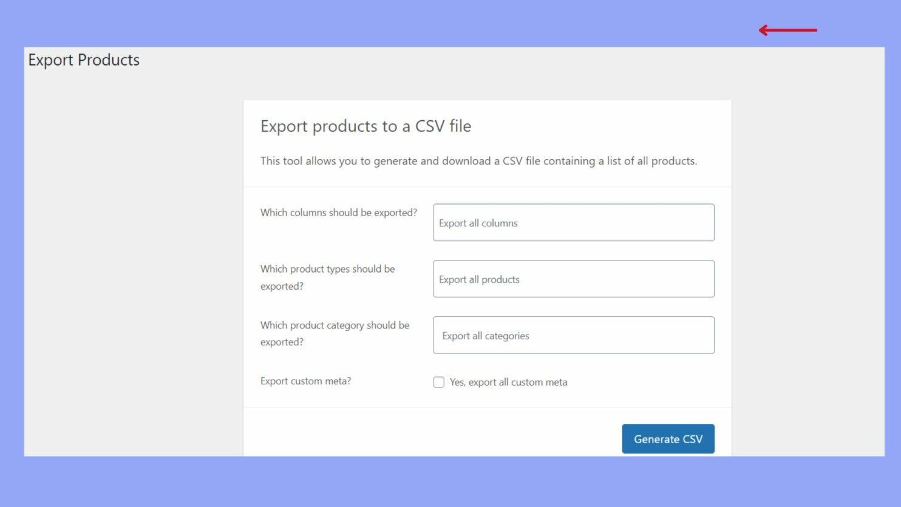The width and height of the screenshot is (901, 507).
Task: Enable 'Yes, export all custom meta'
Action: click(x=439, y=382)
